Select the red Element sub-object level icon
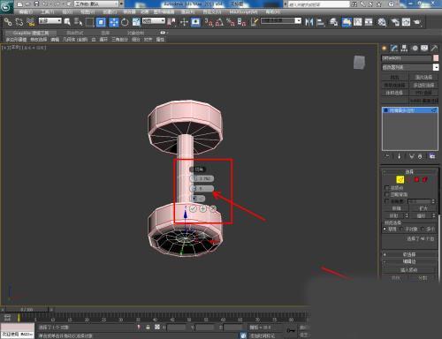Screen dimensions: 442x339 tap(424, 179)
